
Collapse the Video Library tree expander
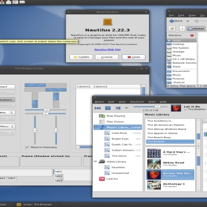click(95, 161)
